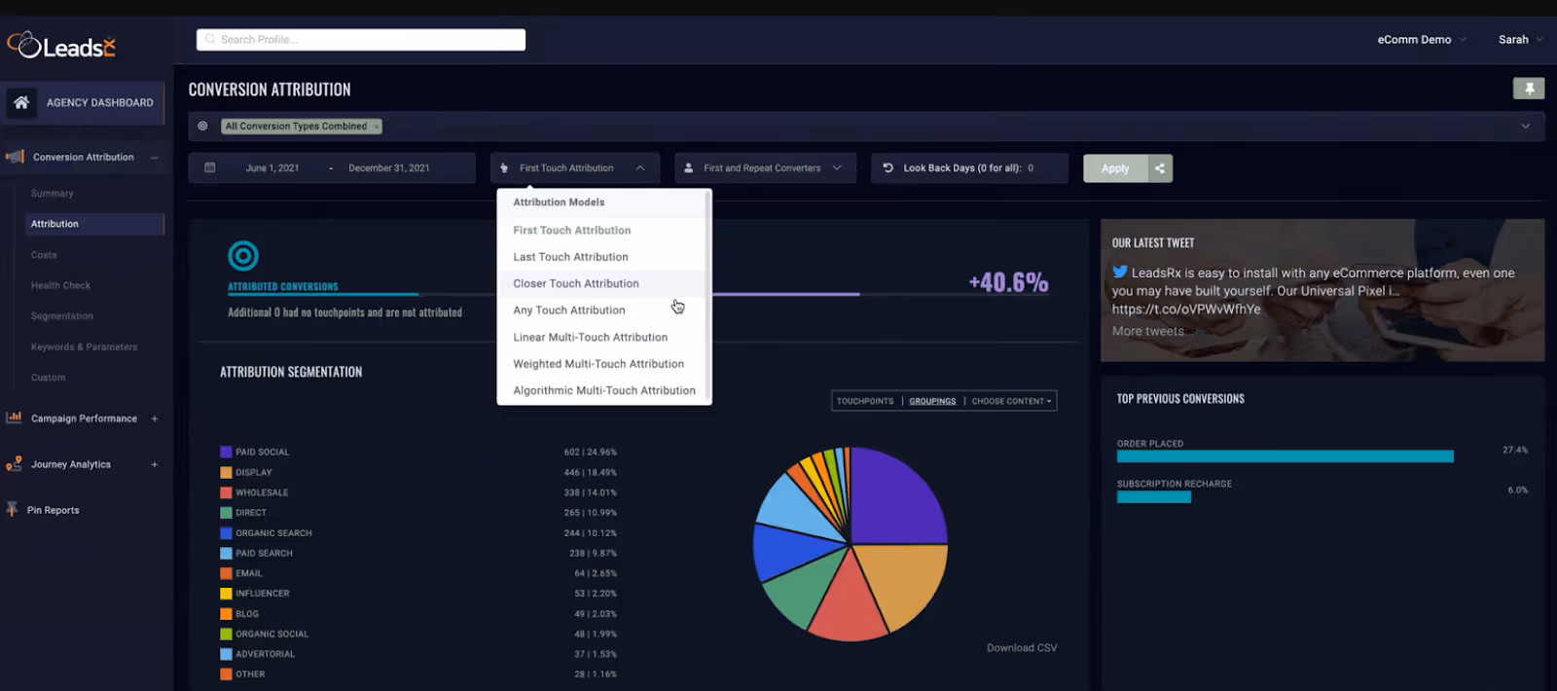Click the attributed conversions bullseye icon
Image resolution: width=1557 pixels, height=691 pixels.
[243, 256]
